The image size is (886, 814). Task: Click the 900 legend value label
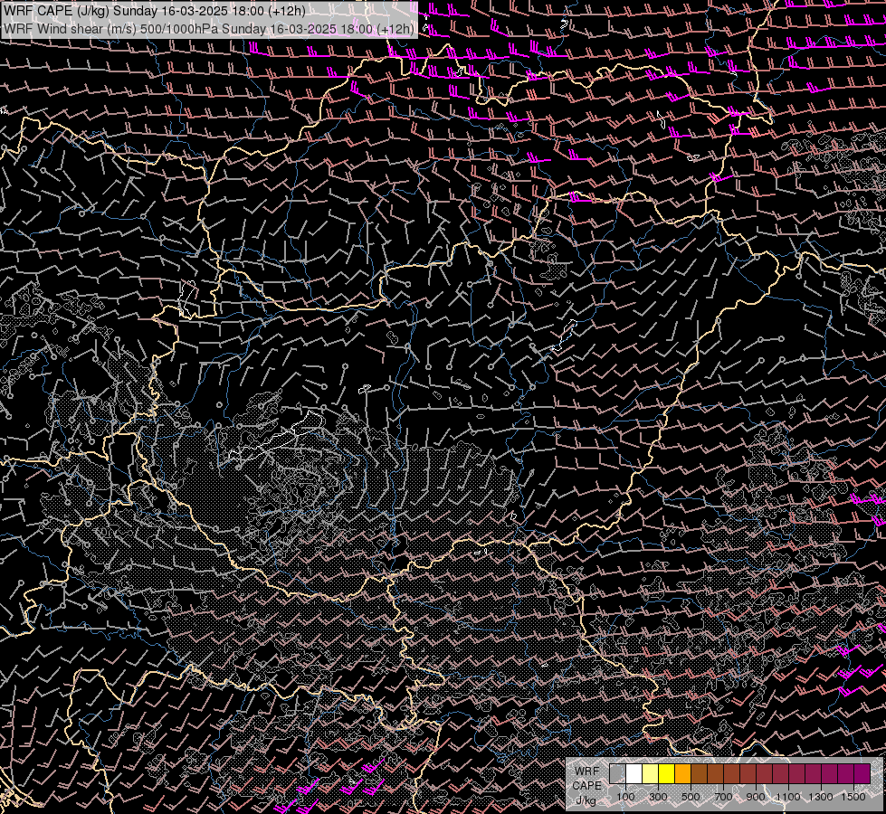tap(756, 797)
